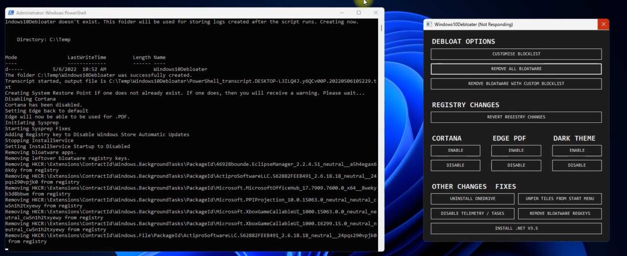The height and width of the screenshot is (256, 627).
Task: Click the 'Windows10Debloater' directory entry in PowerShell
Action: coord(180,70)
